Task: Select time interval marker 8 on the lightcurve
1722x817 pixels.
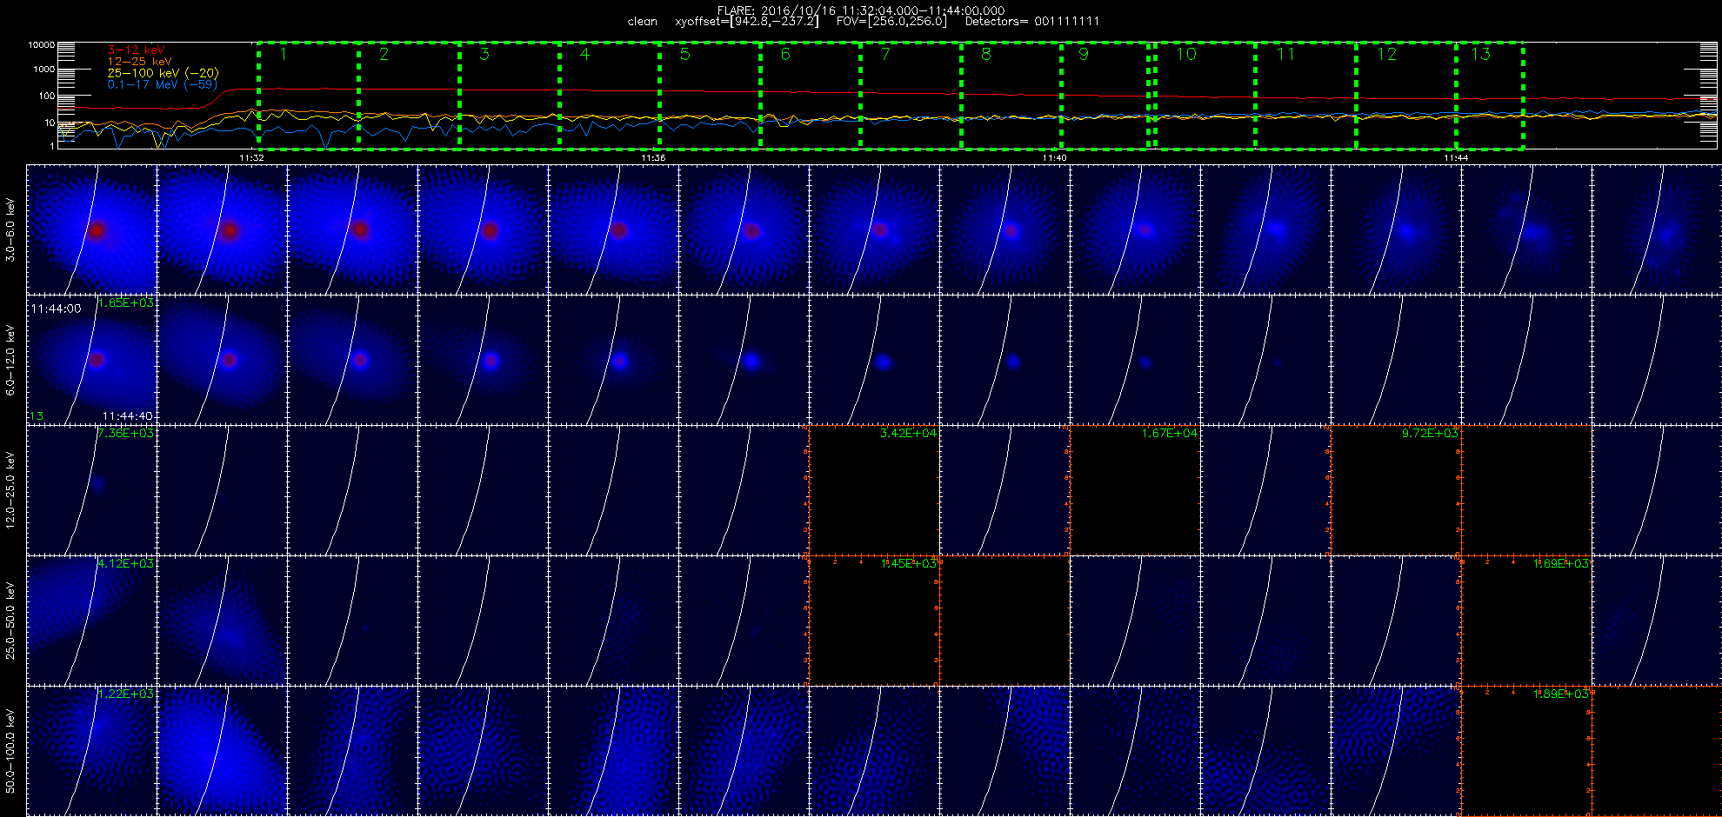Action: [986, 54]
